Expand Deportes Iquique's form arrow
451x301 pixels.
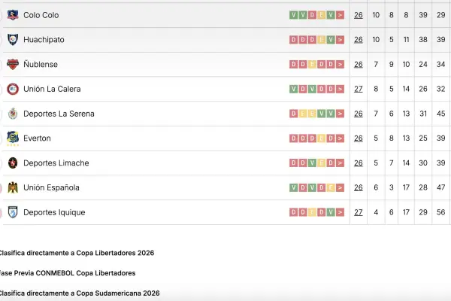coord(340,212)
